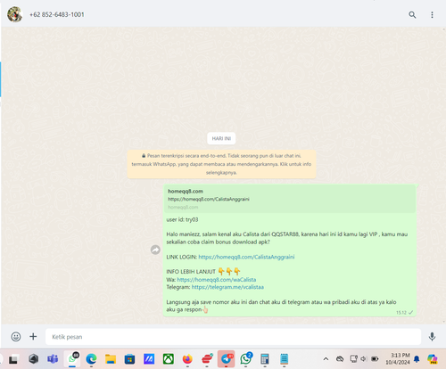The image size is (446, 369).
Task: Open File Explorer from taskbar
Action: [x=111, y=359]
